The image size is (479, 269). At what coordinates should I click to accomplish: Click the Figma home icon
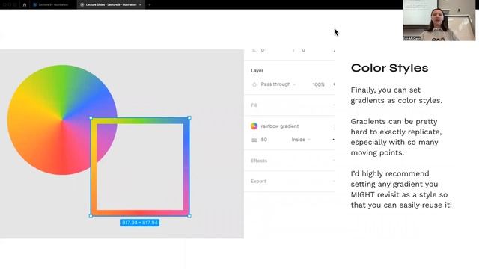click(25, 5)
